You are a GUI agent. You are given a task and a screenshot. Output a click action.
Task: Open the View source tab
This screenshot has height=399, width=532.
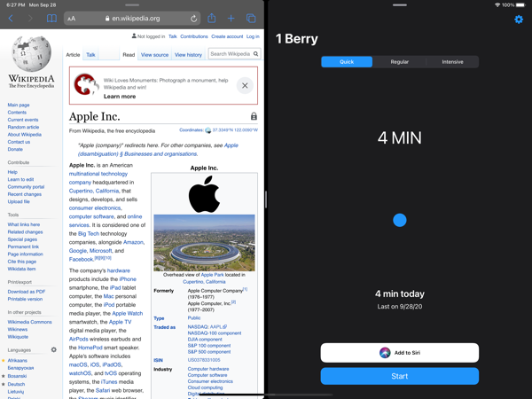(x=154, y=55)
